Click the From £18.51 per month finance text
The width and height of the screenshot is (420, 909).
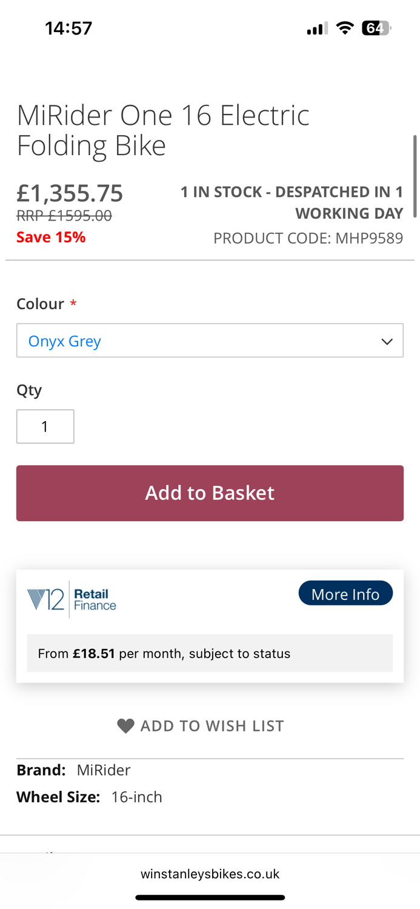click(x=164, y=653)
